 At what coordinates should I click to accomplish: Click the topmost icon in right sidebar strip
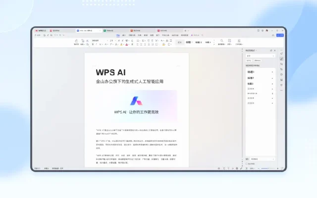281,53
